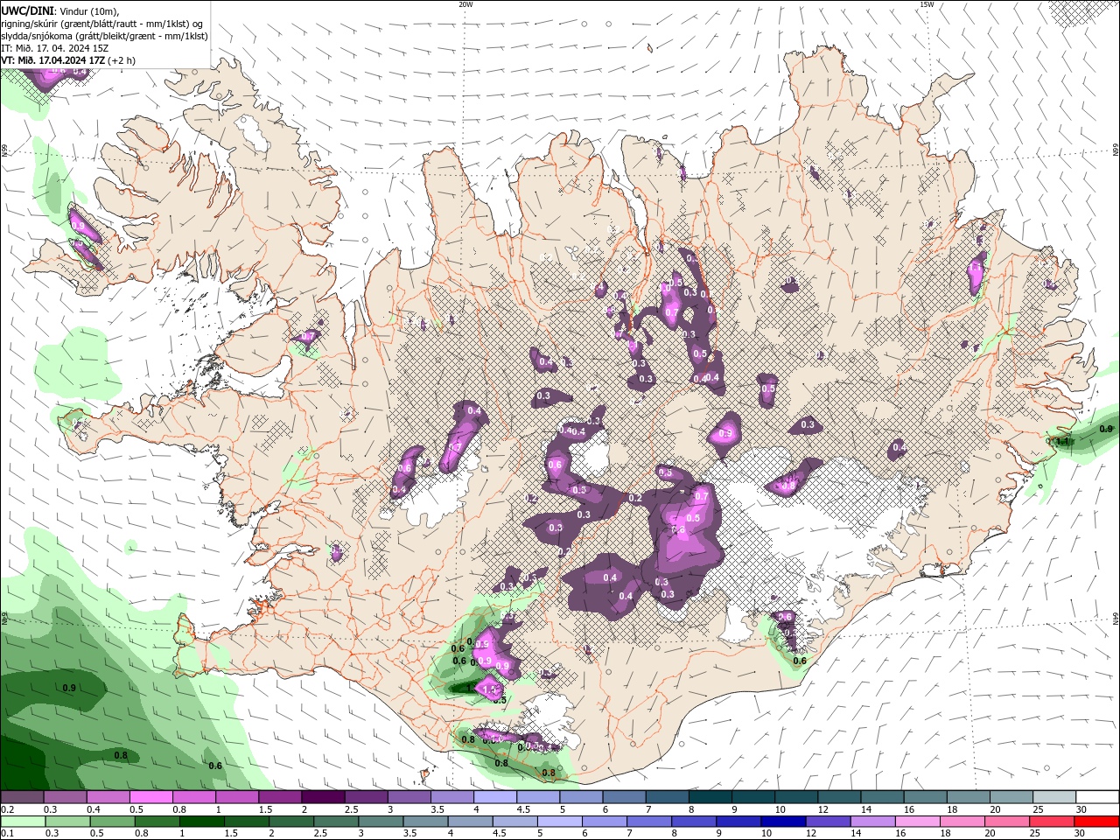Click the "0.7" snow value at Breiðafjörður inlet
Screen dimensions: 1120x840
click(308, 336)
